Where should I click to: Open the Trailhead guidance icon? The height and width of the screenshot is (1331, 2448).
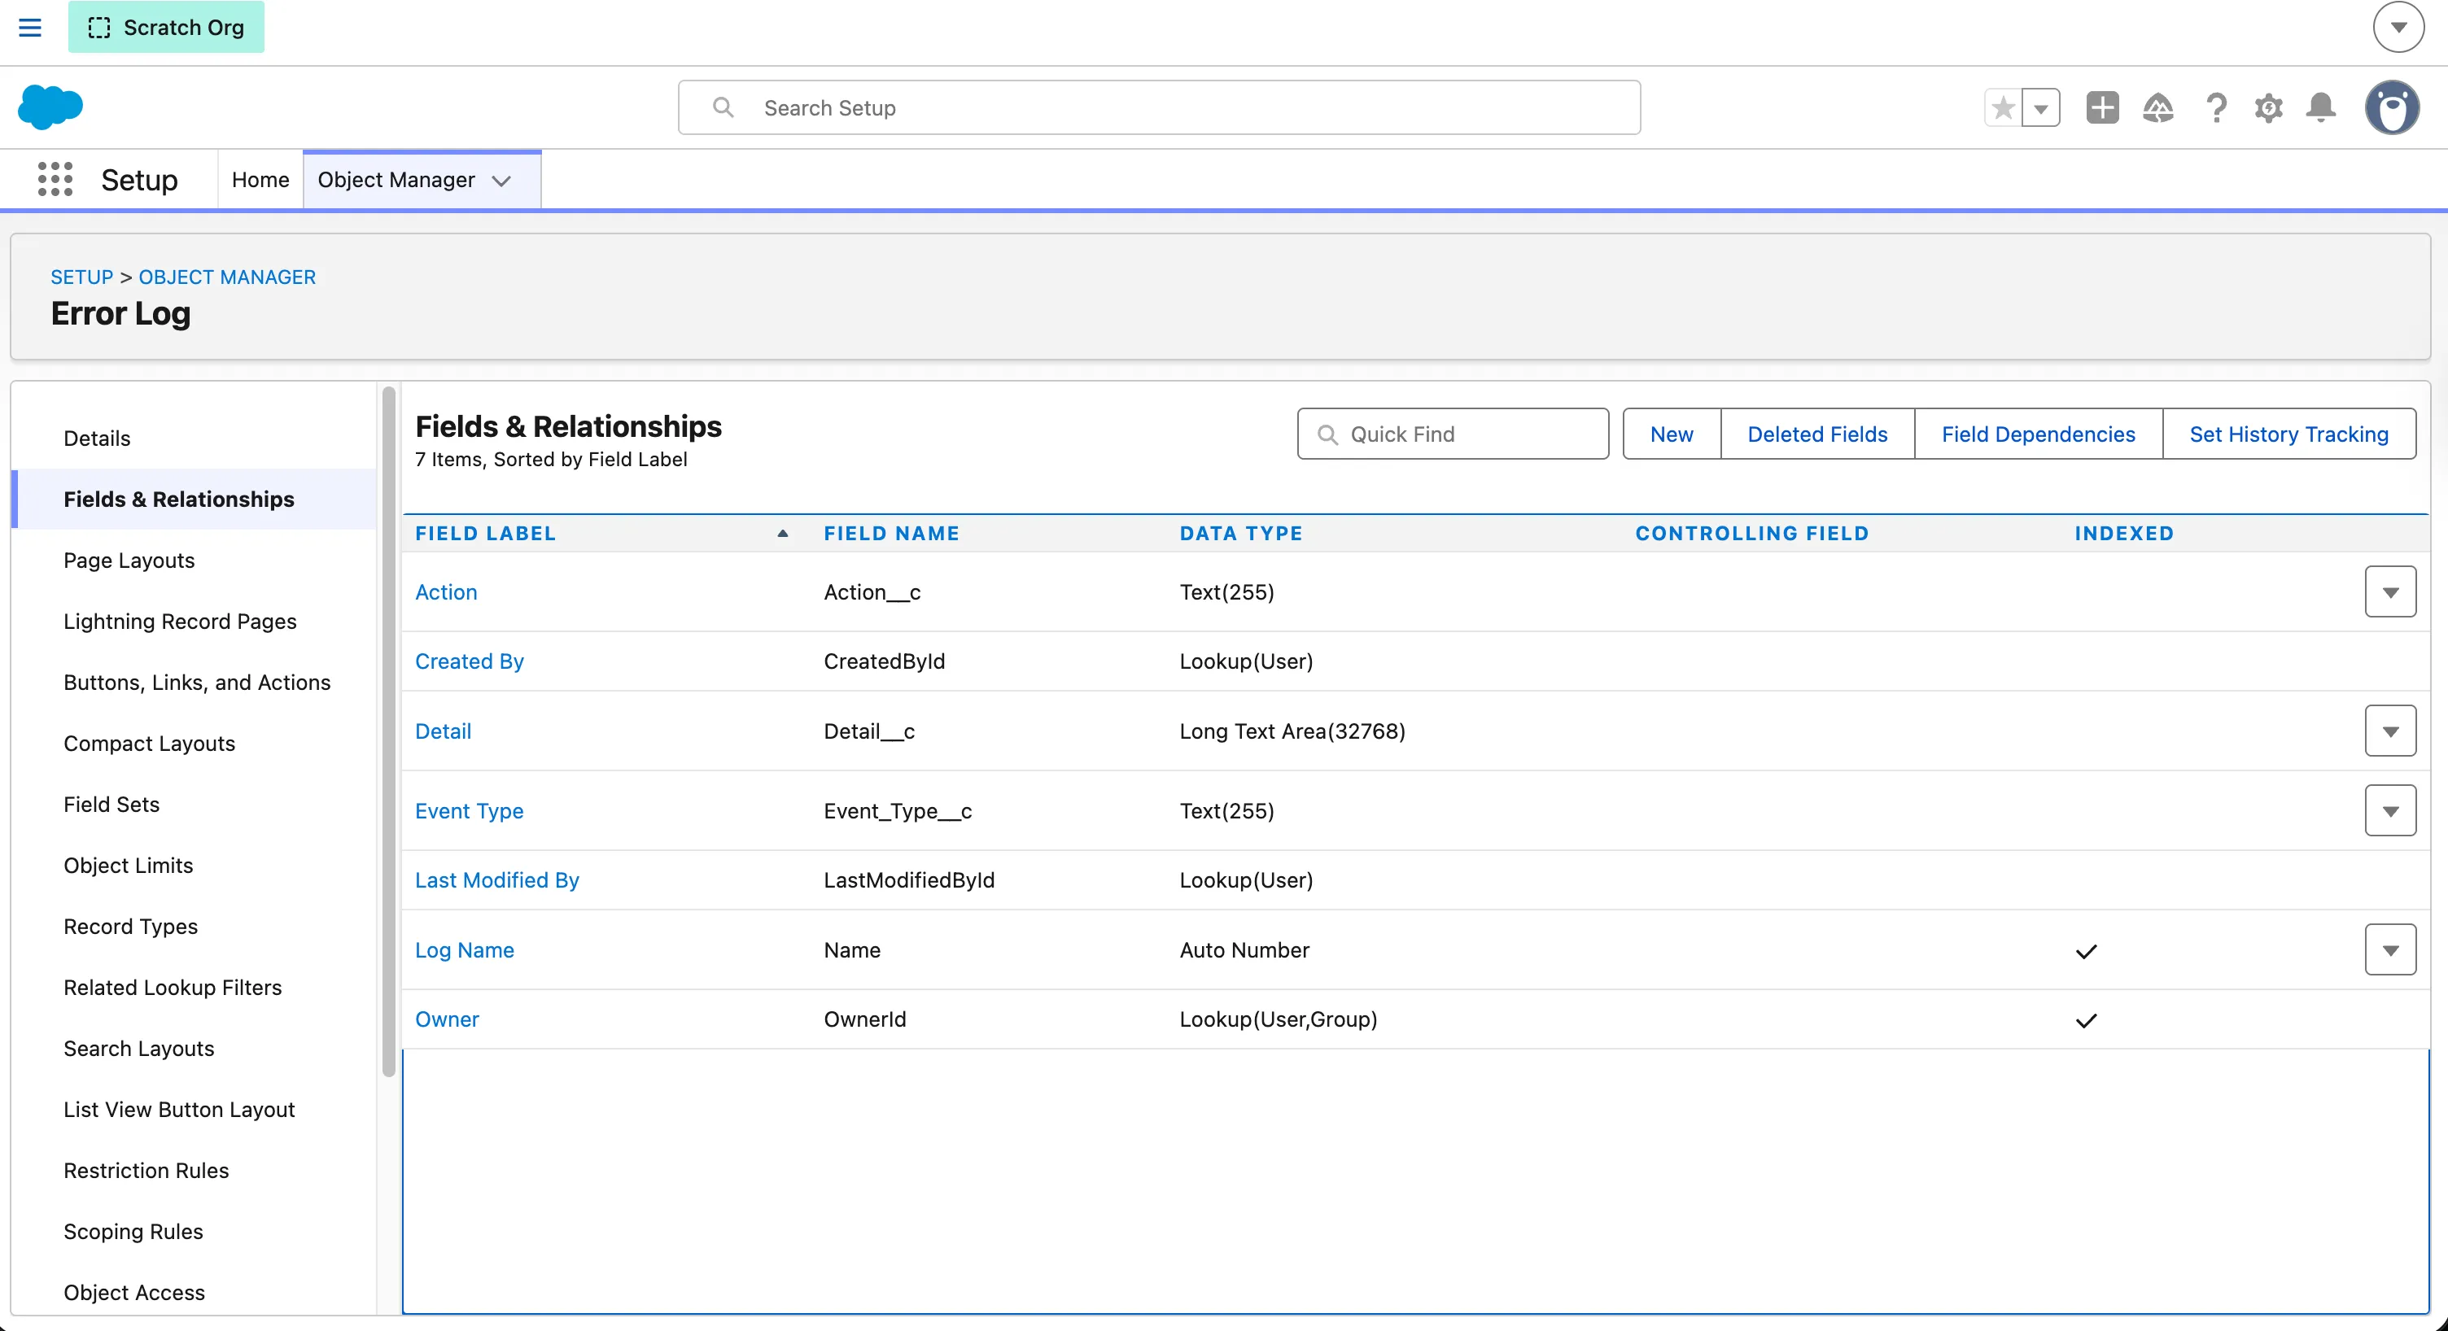pos(2158,107)
